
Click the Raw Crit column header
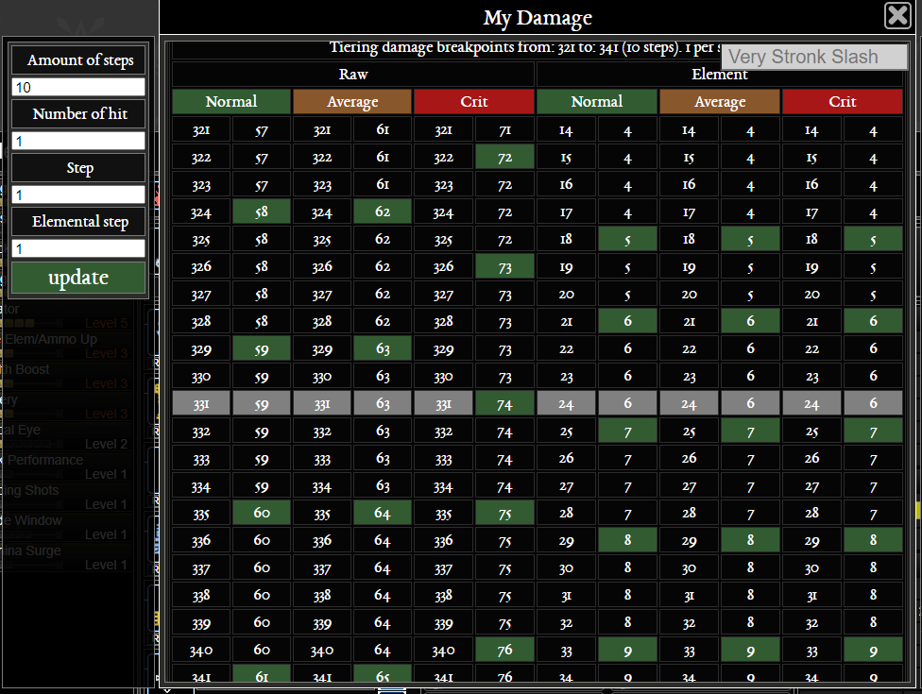click(x=474, y=102)
